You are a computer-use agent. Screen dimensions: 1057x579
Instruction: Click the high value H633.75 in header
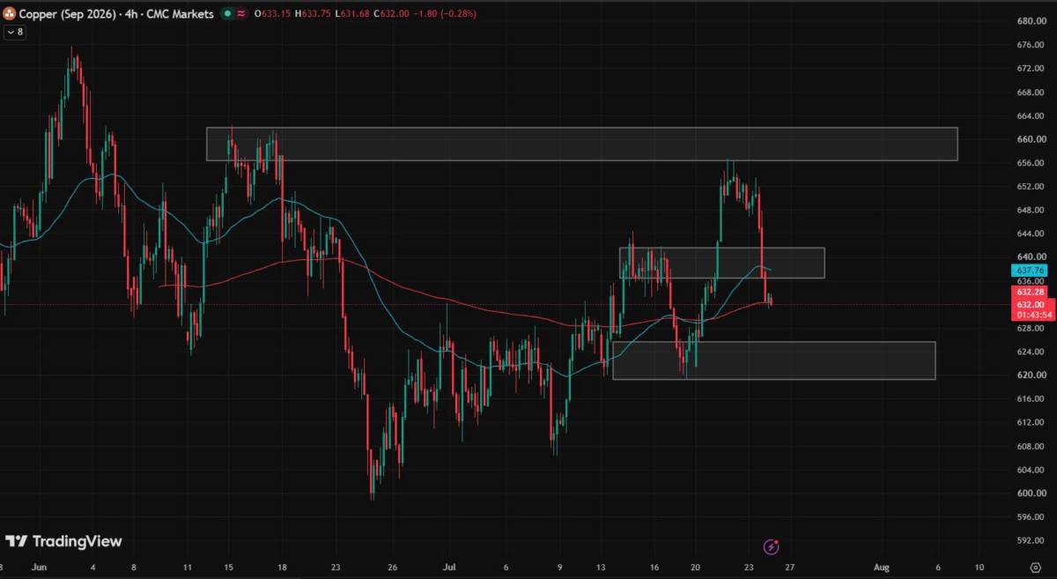(x=314, y=14)
